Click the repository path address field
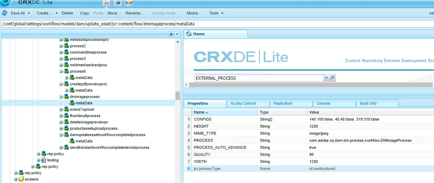 click(x=218, y=24)
